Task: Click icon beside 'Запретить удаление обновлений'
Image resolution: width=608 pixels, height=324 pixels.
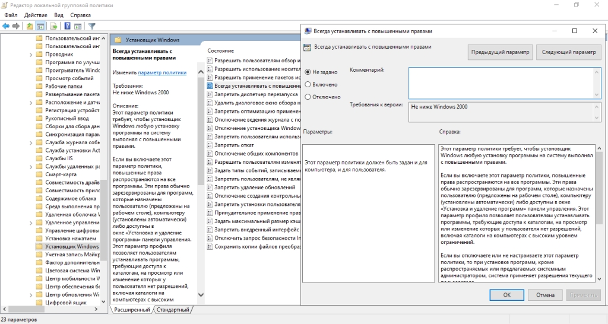Action: [210, 187]
